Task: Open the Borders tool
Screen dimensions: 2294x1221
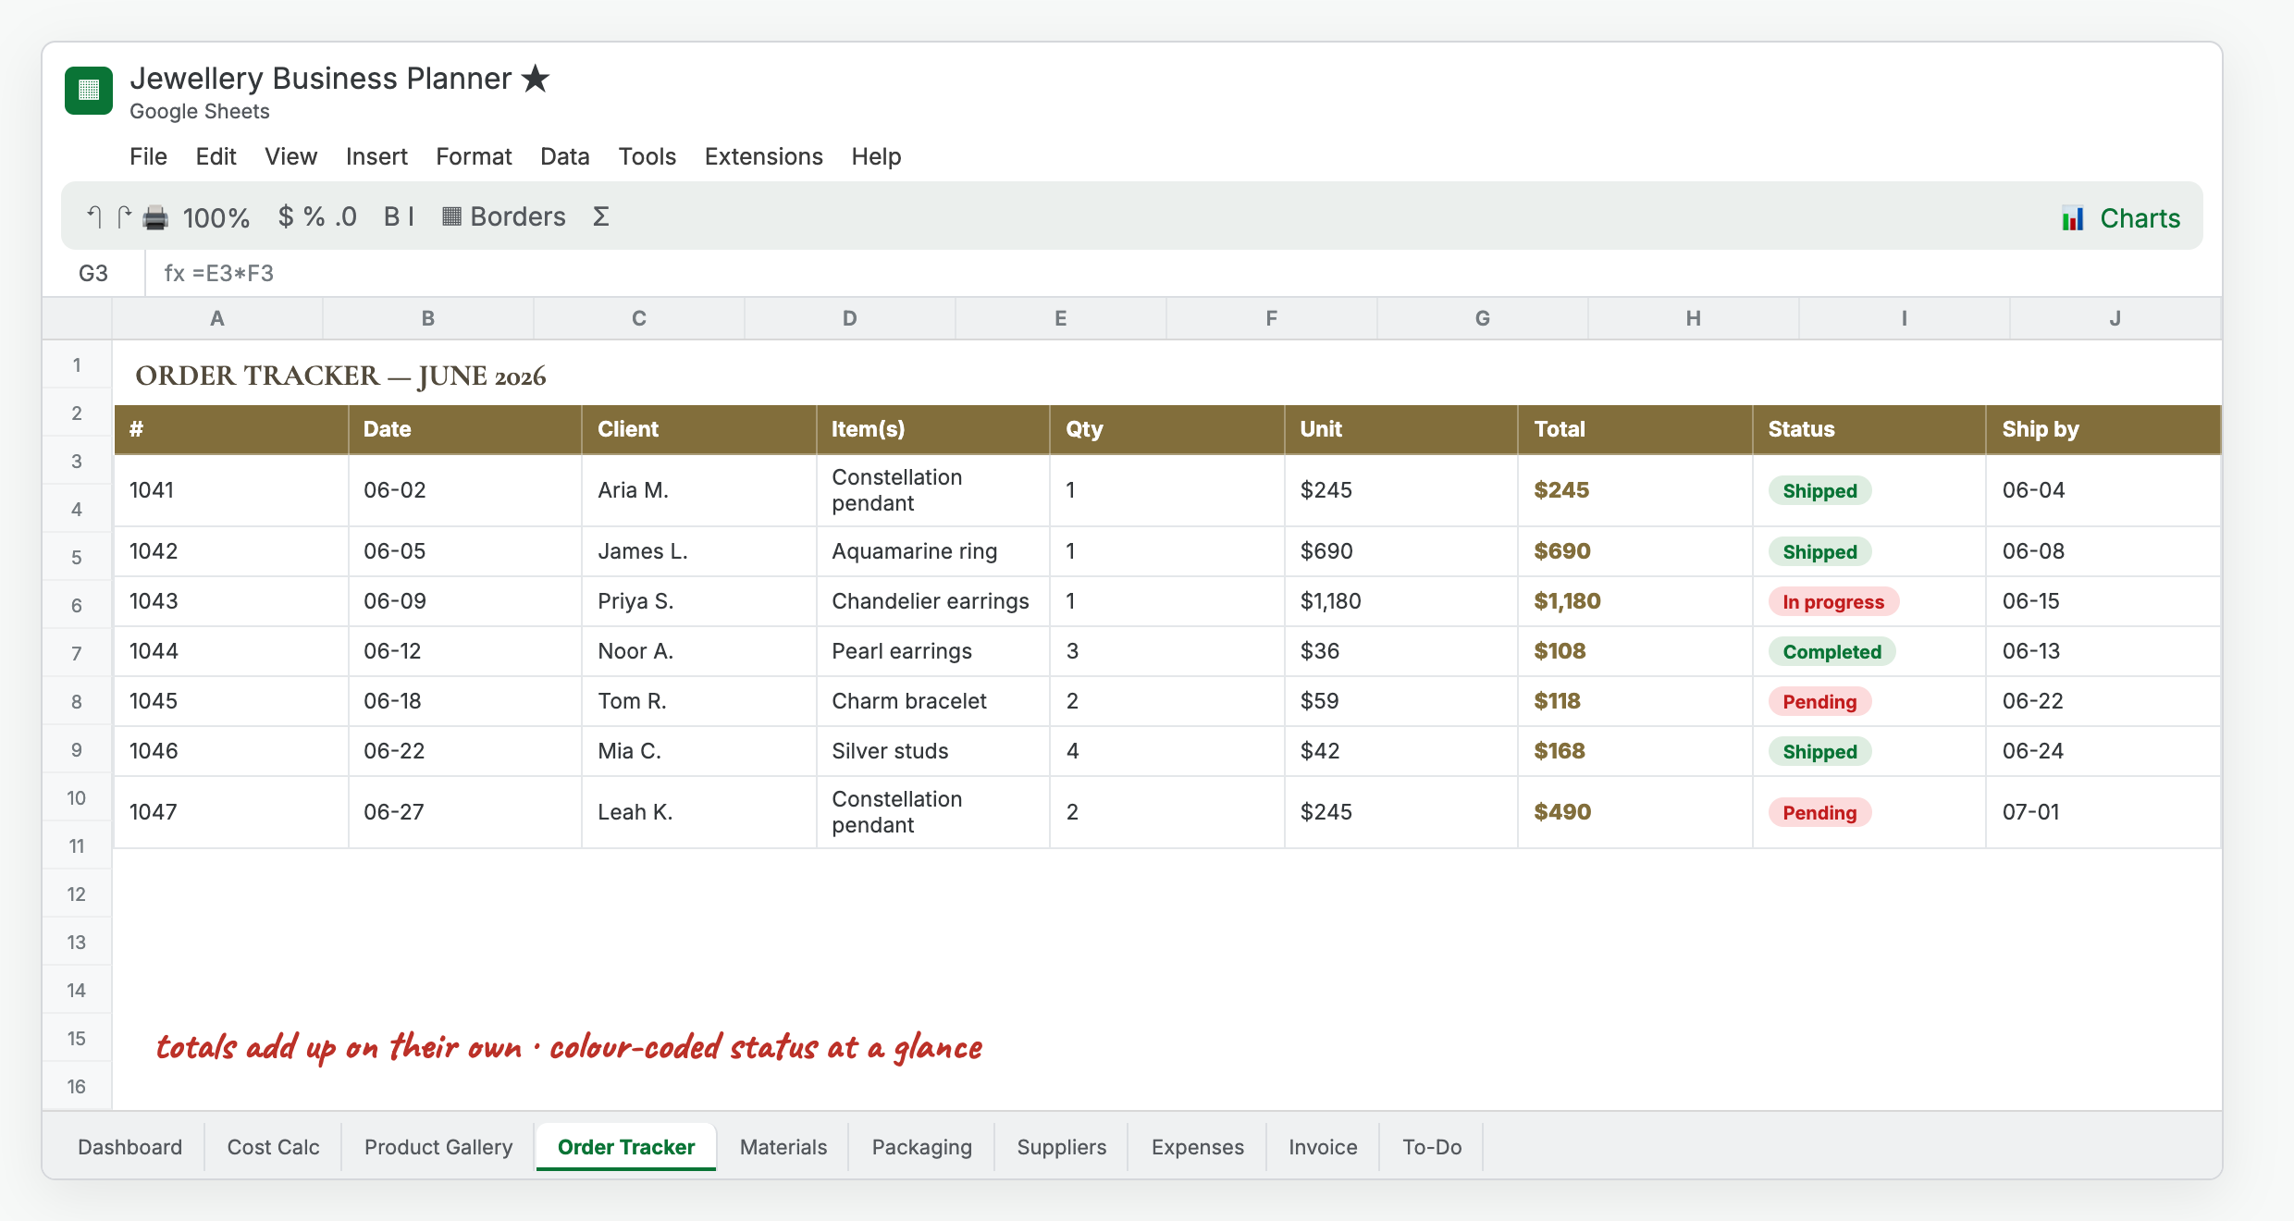Action: point(504,216)
